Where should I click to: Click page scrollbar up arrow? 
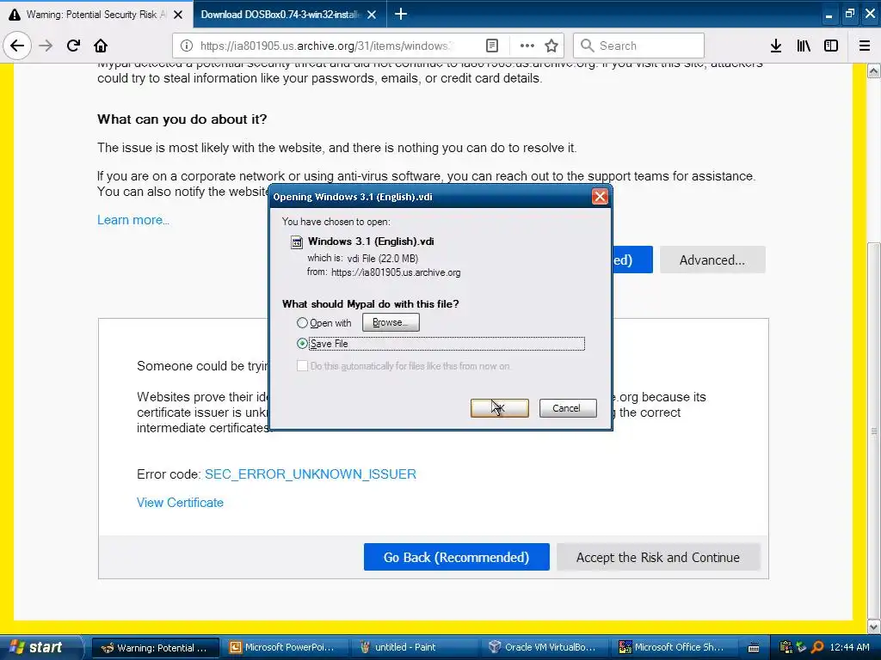[874, 70]
